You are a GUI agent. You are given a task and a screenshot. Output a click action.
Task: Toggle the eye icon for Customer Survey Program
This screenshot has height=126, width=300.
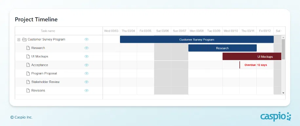[x=87, y=39]
